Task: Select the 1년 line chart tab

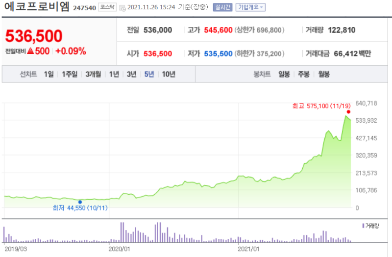Action: coord(114,74)
